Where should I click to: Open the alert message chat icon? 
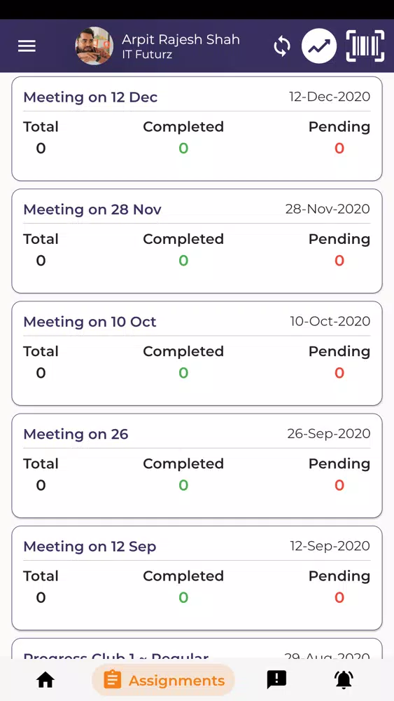[x=276, y=680]
